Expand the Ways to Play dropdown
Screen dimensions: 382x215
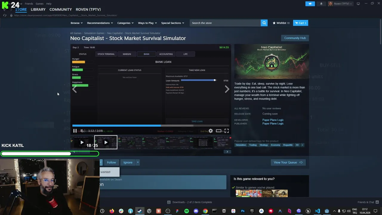click(x=147, y=23)
